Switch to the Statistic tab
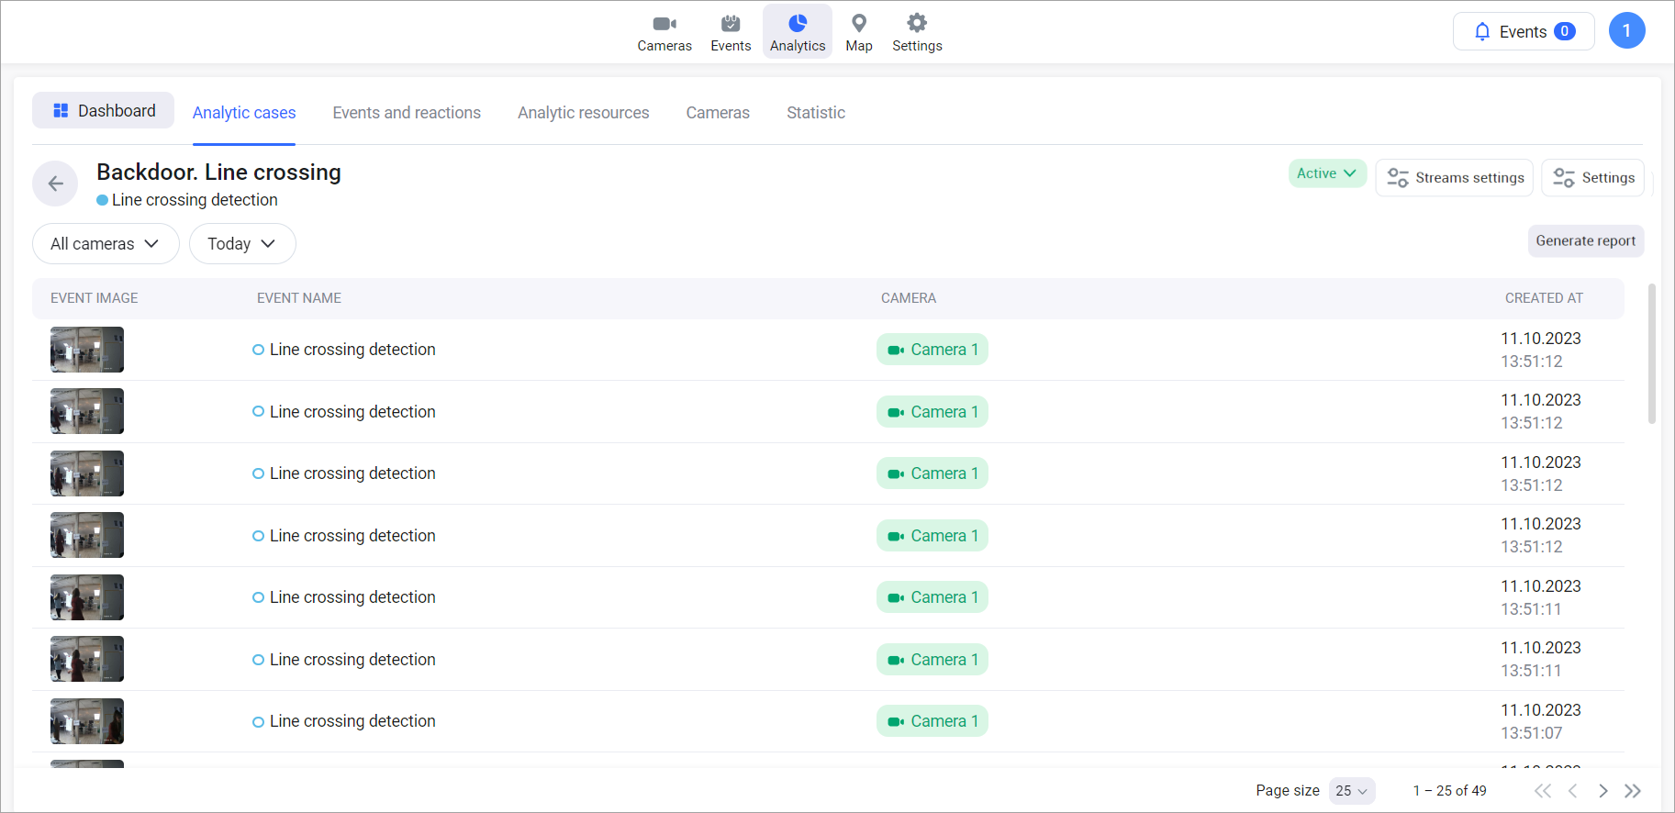Screen dimensions: 1675x813 coord(815,113)
